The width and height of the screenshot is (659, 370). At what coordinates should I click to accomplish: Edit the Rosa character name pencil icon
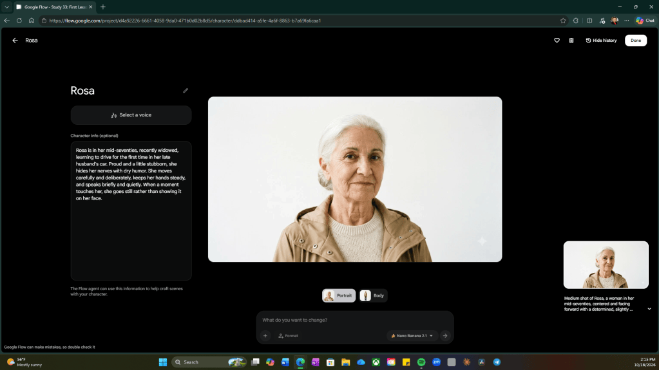coord(186,91)
